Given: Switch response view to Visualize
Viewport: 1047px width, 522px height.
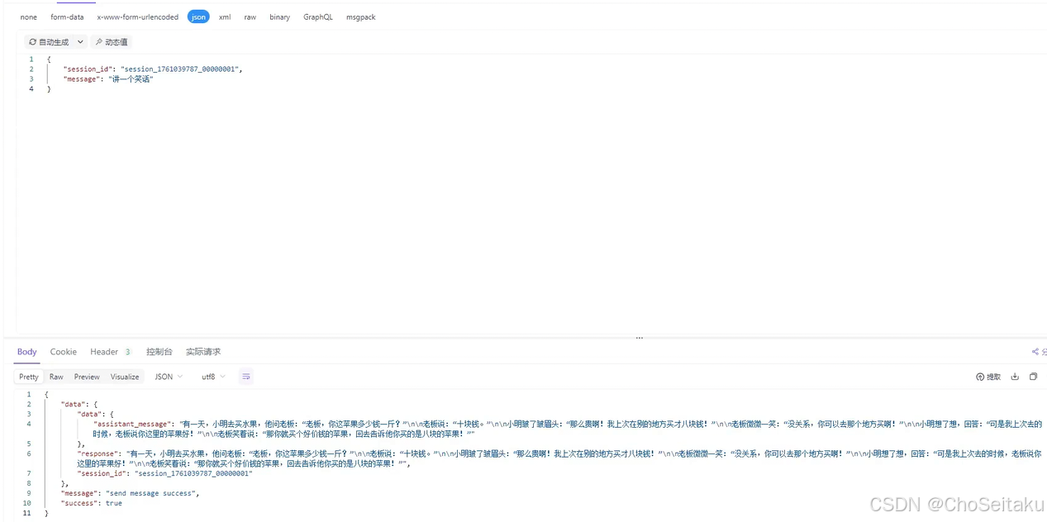Looking at the screenshot, I should click(x=125, y=377).
